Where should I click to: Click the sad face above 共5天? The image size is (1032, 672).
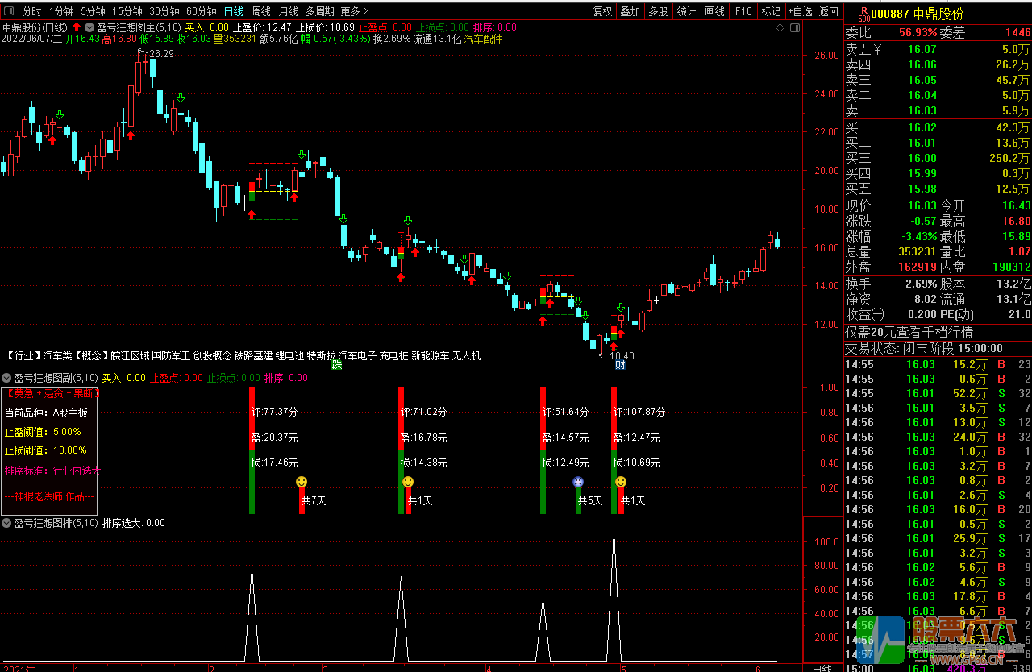point(578,482)
